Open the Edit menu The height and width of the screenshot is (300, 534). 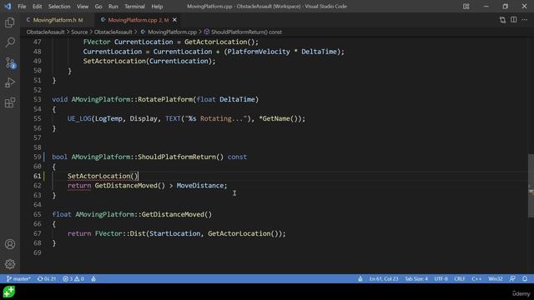coord(37,7)
